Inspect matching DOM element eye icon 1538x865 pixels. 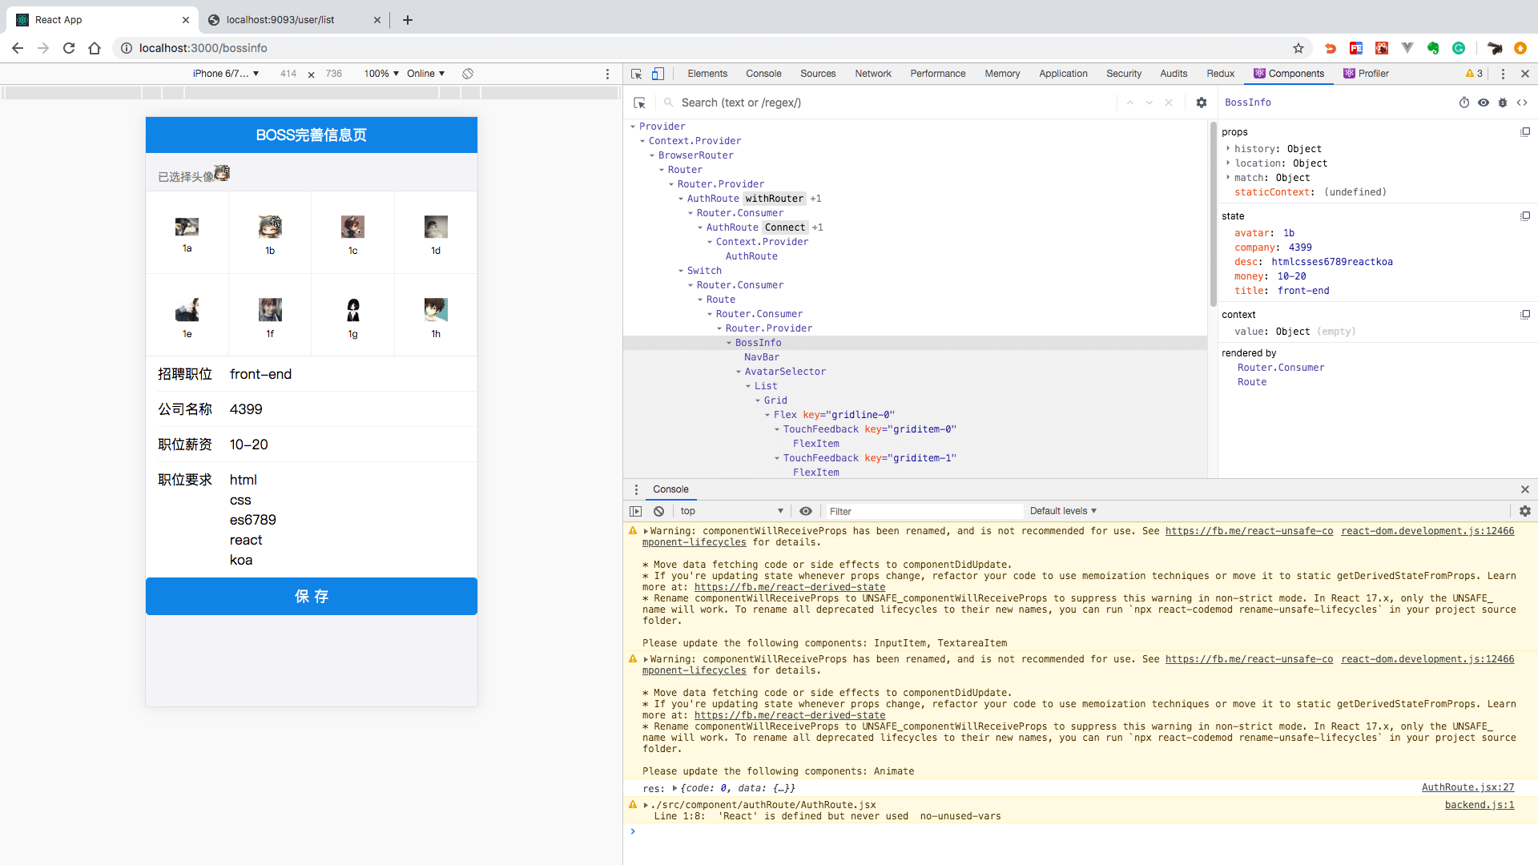pos(1484,103)
